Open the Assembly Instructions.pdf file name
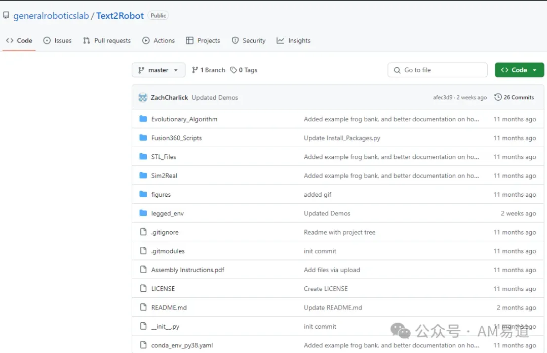The image size is (547, 353). point(188,270)
